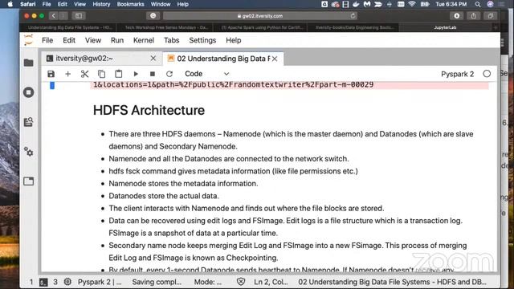Click the kernel gear icon in status bar
This screenshot has height=289, width=514.
(67, 282)
